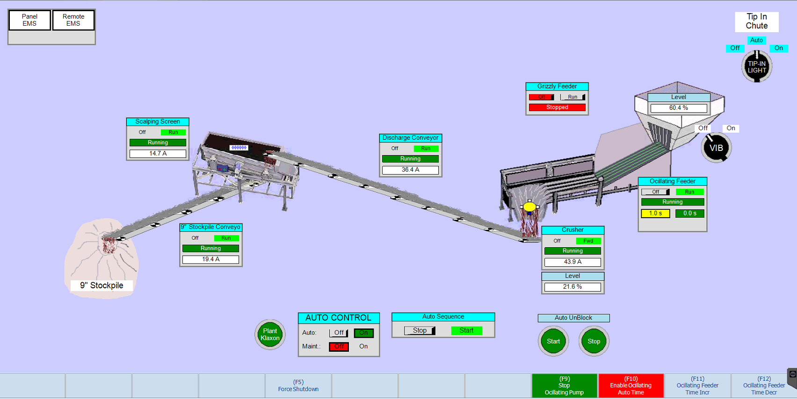
Task: Click the TIP-IN LIGHT selector knob
Action: point(756,67)
